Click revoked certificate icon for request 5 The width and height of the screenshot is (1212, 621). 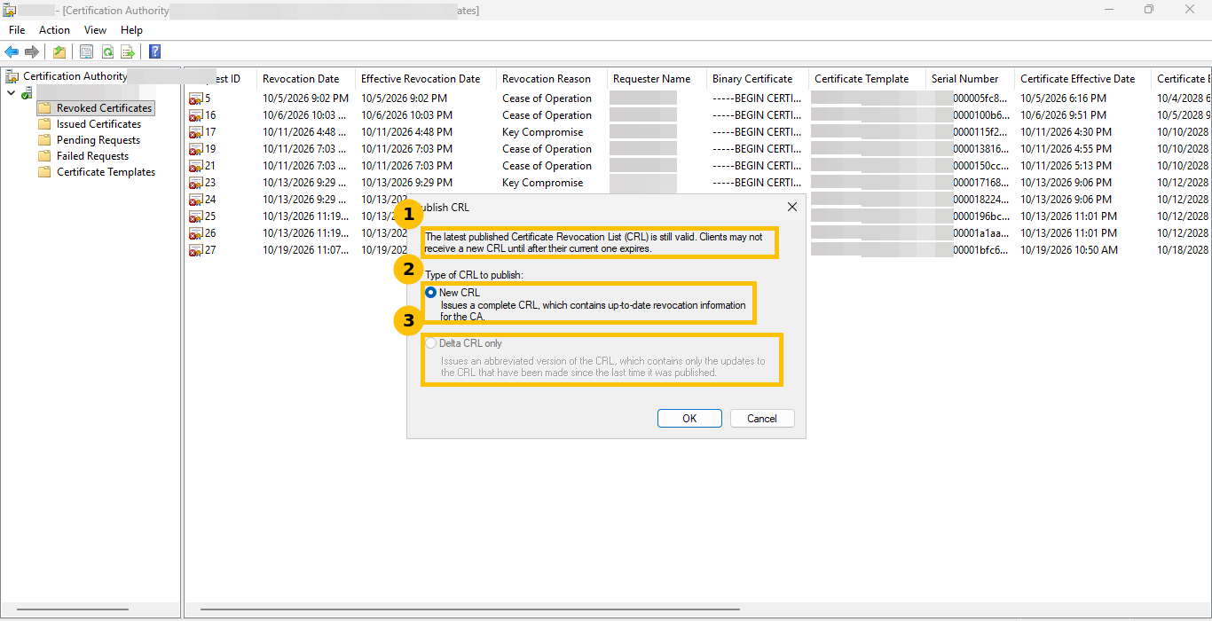(x=195, y=98)
